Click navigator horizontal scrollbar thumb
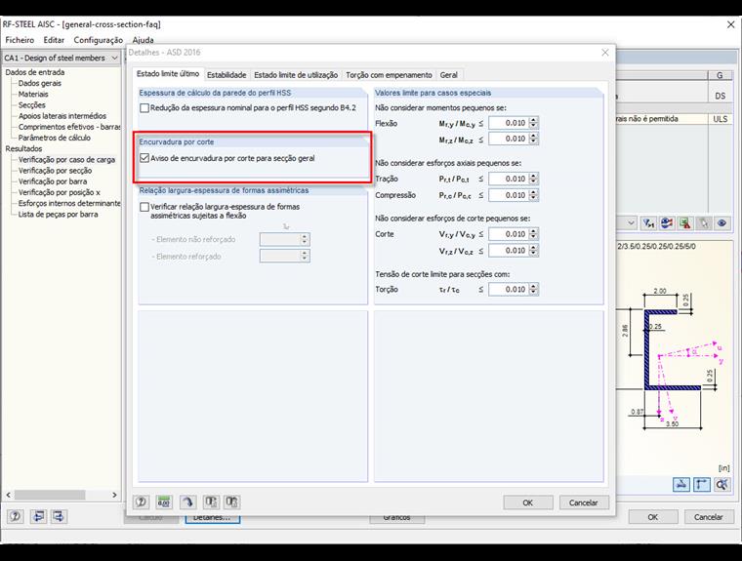742x561 pixels. point(49,495)
